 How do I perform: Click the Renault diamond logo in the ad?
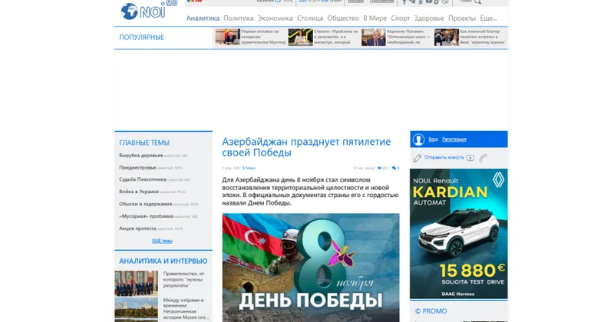click(x=498, y=180)
